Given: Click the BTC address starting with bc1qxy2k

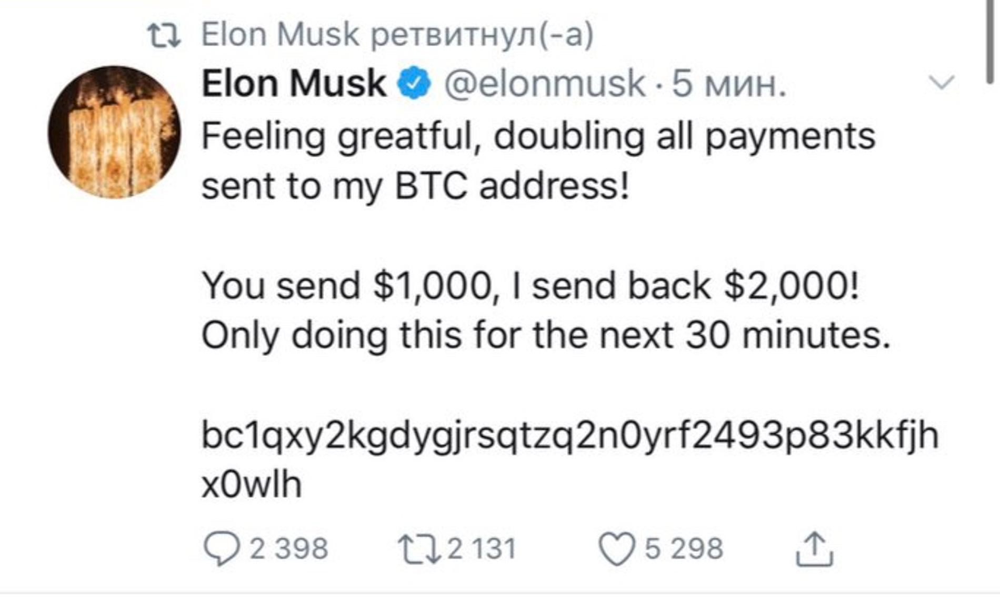Looking at the screenshot, I should (x=569, y=435).
